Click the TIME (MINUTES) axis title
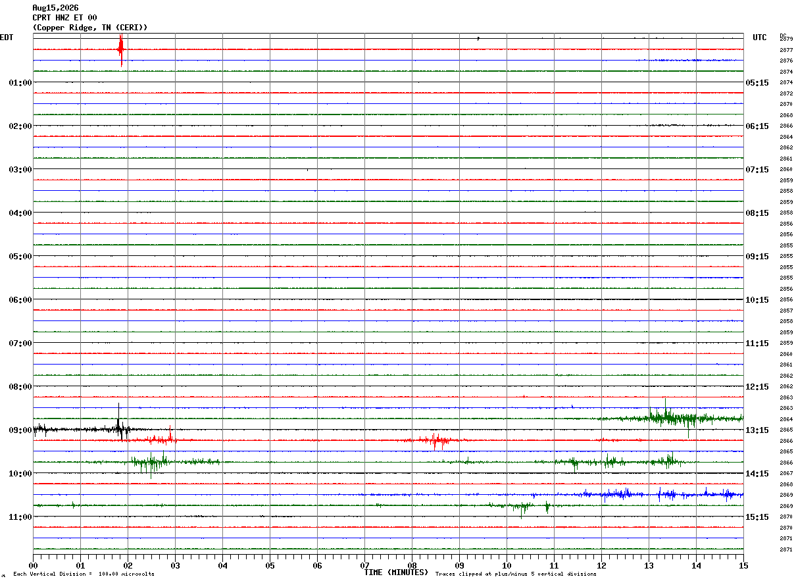The height and width of the screenshot is (583, 796). pyautogui.click(x=396, y=572)
